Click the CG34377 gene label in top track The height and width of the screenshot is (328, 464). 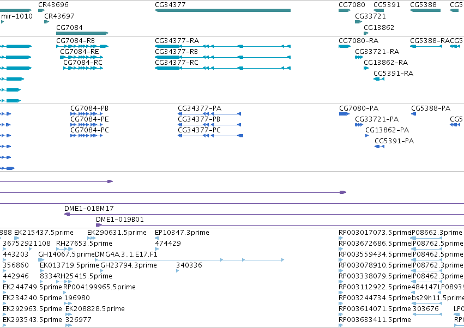(x=170, y=5)
